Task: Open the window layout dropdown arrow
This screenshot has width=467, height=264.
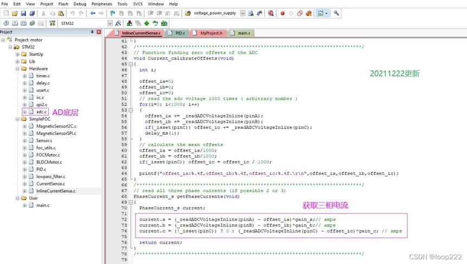Action: (x=327, y=13)
